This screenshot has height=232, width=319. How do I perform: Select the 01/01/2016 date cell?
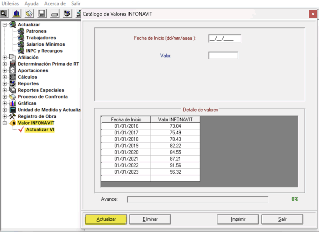tap(126, 126)
